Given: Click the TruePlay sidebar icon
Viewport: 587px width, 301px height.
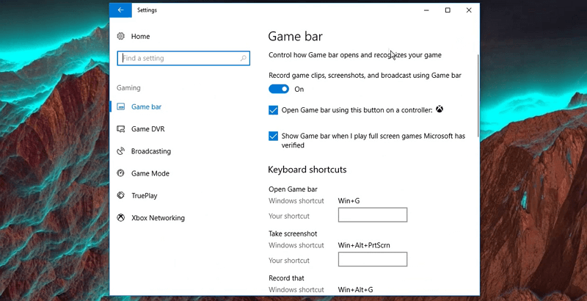Looking at the screenshot, I should (x=120, y=195).
